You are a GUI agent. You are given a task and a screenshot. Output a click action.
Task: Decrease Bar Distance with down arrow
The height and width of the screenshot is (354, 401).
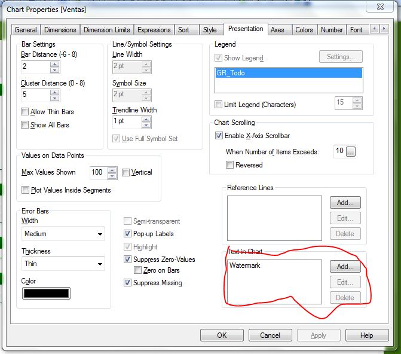click(55, 70)
